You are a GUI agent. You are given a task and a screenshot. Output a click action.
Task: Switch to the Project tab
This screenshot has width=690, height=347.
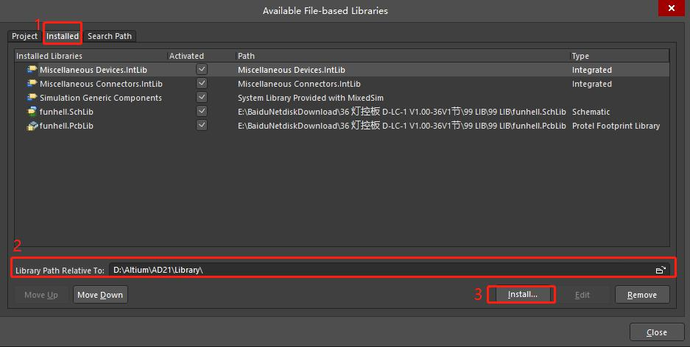[24, 36]
